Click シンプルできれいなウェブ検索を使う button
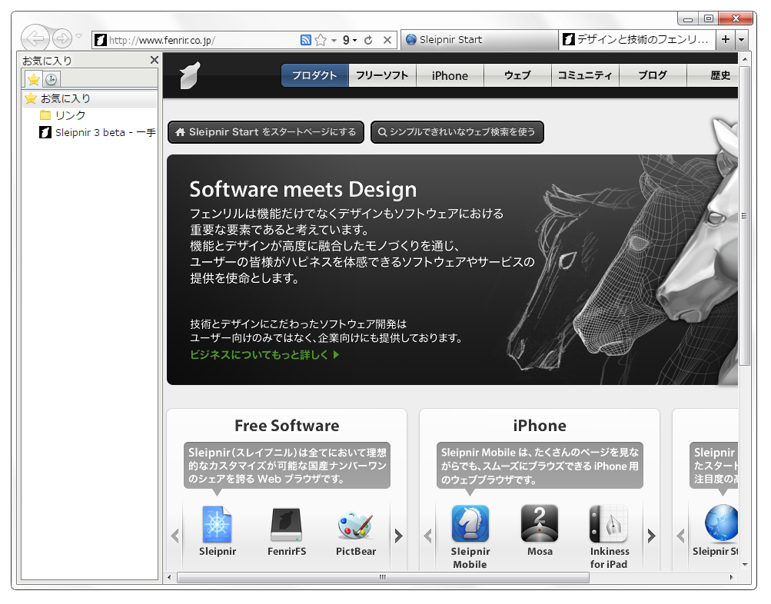The image size is (771, 604). [x=457, y=132]
